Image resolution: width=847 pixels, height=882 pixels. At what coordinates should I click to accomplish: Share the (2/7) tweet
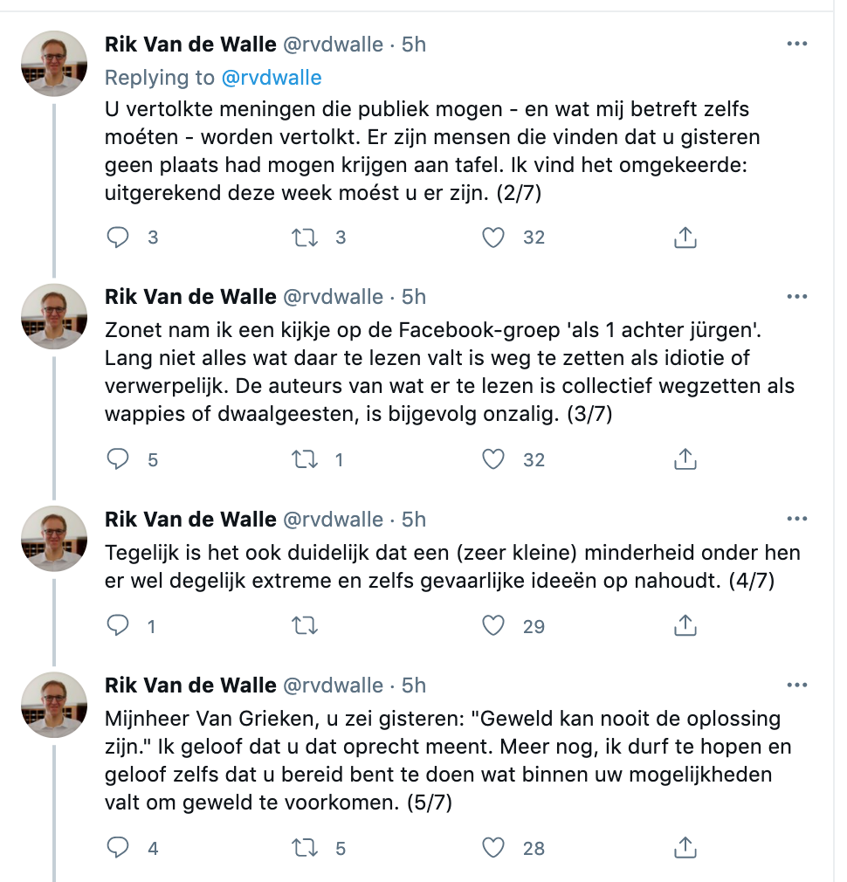click(685, 238)
